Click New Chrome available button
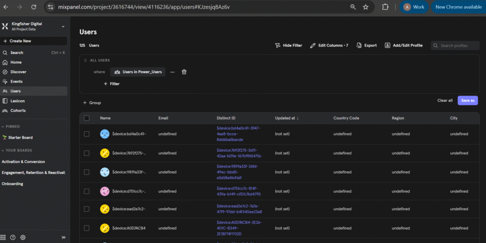Screen dimensions: 486x243 [x=458, y=7]
